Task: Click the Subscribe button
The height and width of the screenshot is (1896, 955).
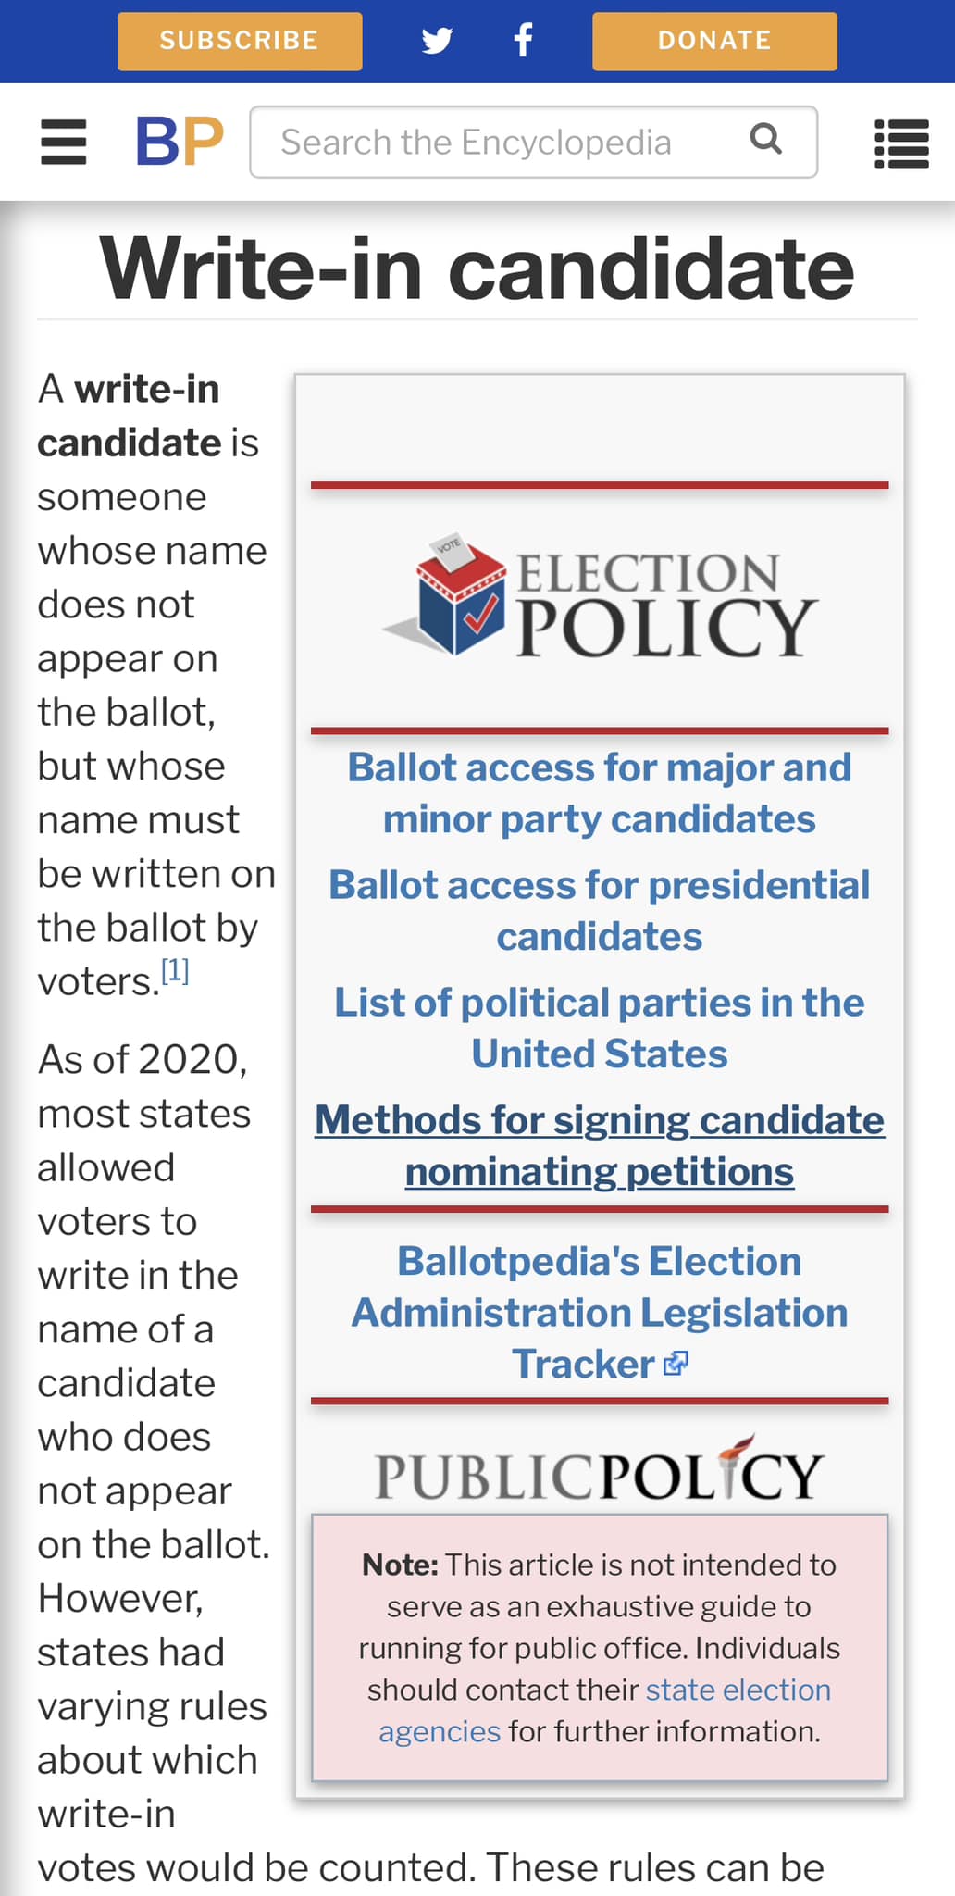Action: click(x=240, y=41)
